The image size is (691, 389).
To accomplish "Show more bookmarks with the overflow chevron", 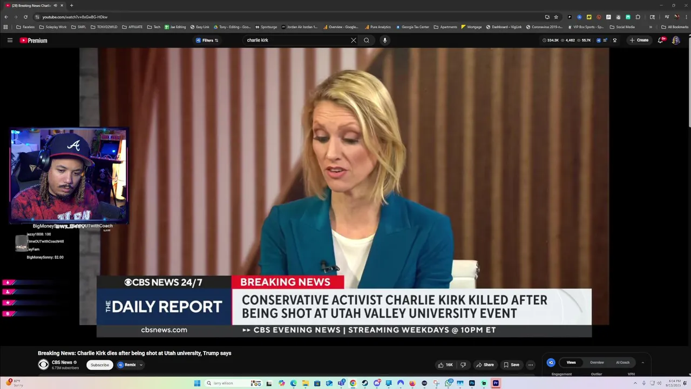I will coord(651,27).
